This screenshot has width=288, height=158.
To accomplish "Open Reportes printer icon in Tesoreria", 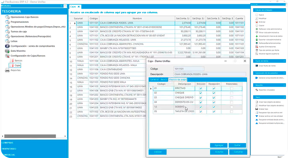I will pyautogui.click(x=7, y=70).
